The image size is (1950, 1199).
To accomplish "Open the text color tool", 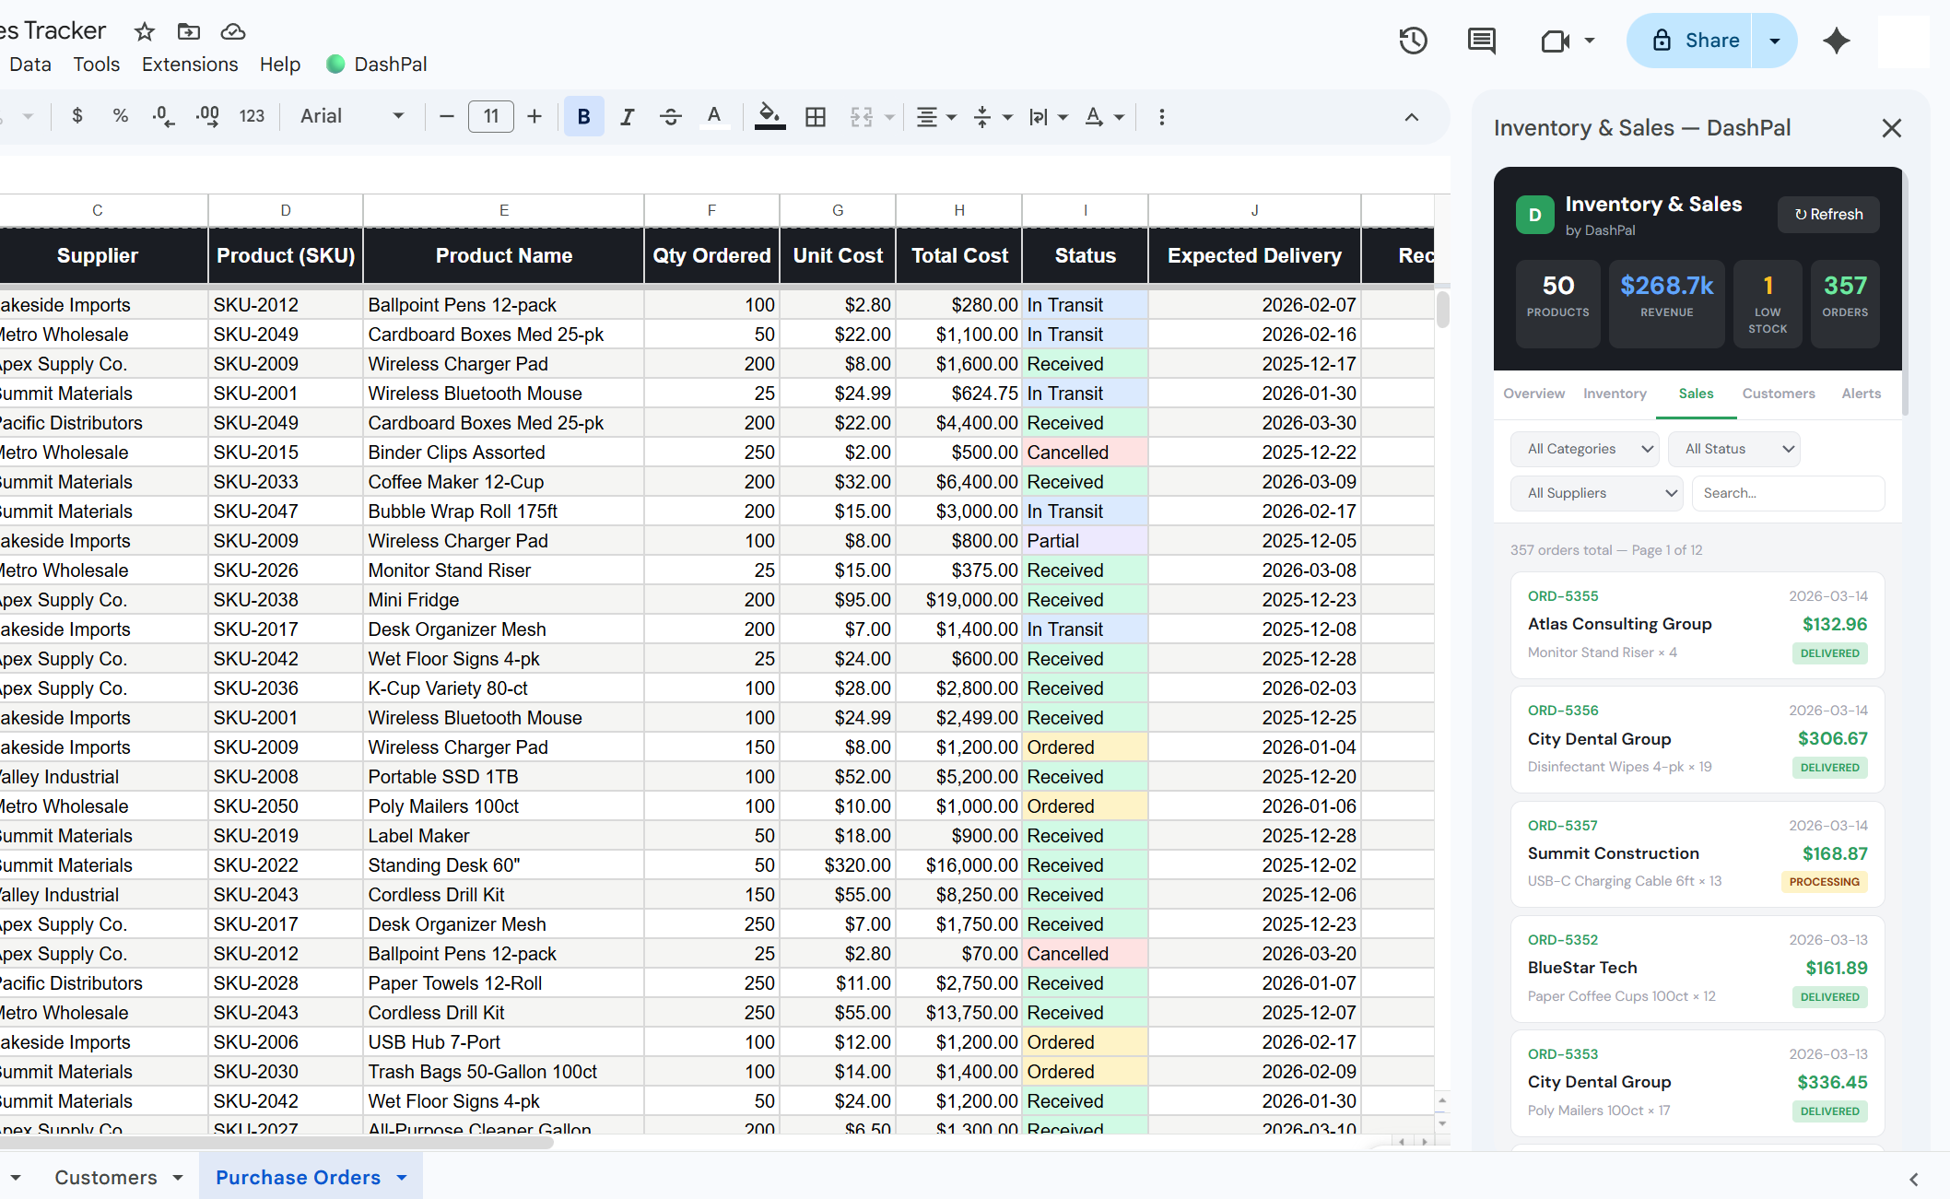I will [713, 117].
